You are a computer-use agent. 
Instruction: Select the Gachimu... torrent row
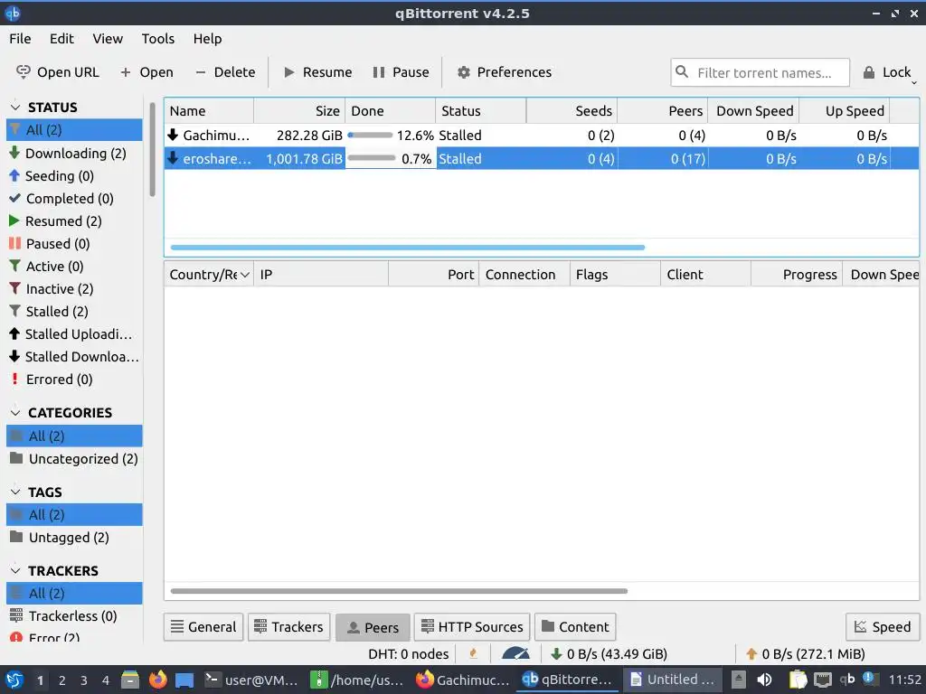(x=542, y=136)
